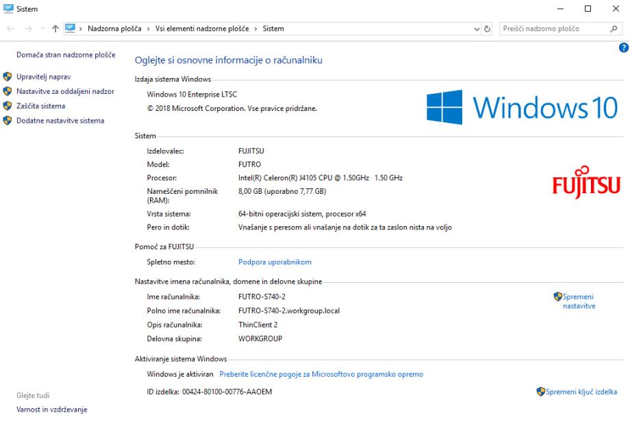This screenshot has height=426, width=630.
Task: Expand chevron after Nadzorna plošča breadcrumb
Action: tap(149, 29)
